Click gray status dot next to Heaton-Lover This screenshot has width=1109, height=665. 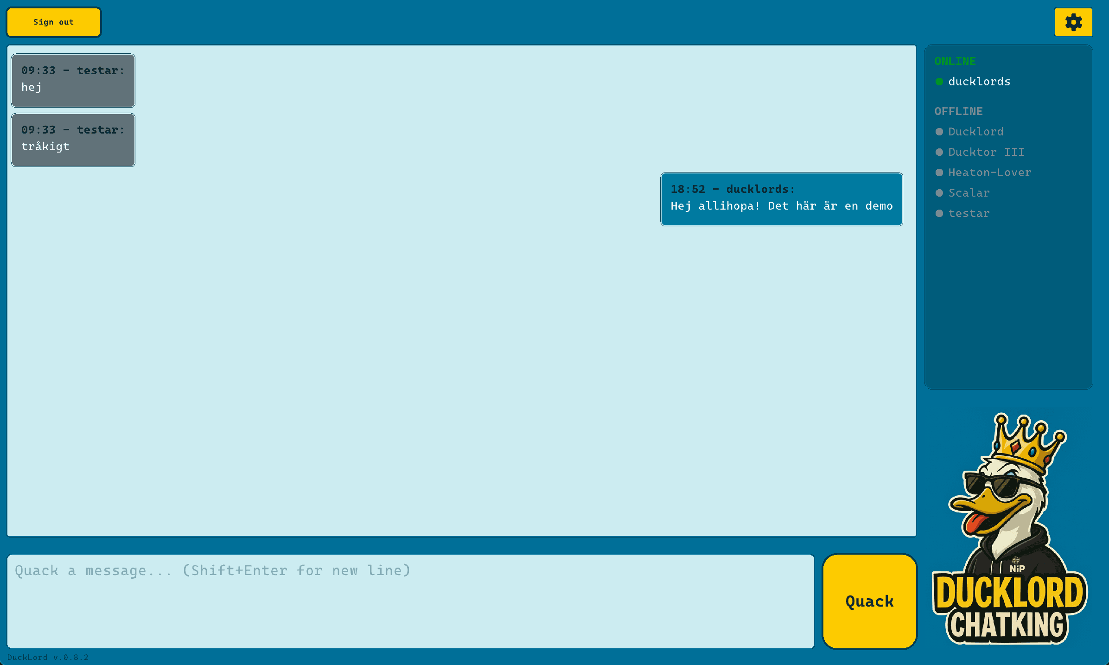pyautogui.click(x=939, y=173)
